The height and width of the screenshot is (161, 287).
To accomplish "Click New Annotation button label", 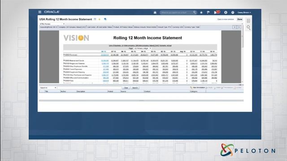I will [x=199, y=88].
